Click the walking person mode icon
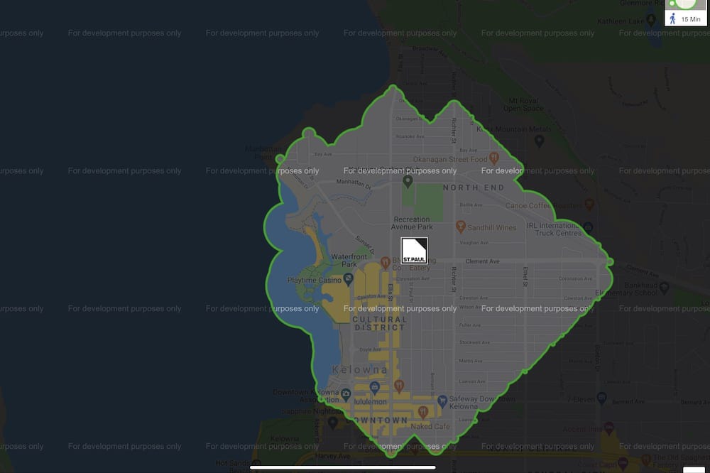The width and height of the screenshot is (710, 473). (672, 18)
